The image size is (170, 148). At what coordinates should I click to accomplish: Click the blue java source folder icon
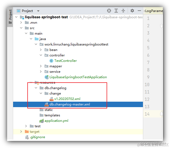tap(37, 39)
